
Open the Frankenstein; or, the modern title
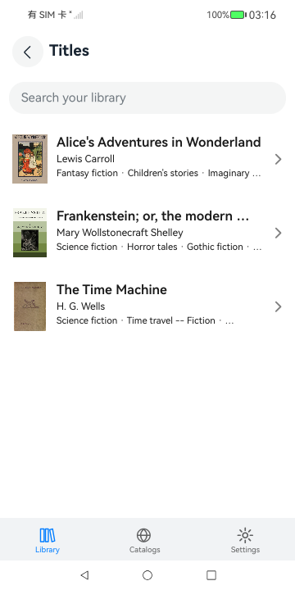152,216
